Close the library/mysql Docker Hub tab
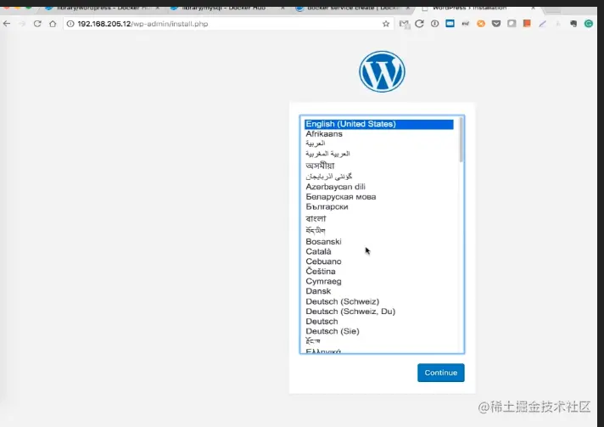Image resolution: width=604 pixels, height=427 pixels. (x=282, y=8)
